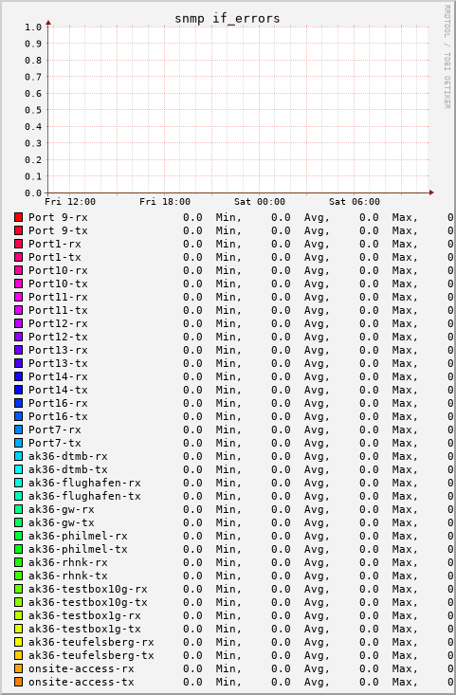Select the 'ak36-flughafen-rx' legend label
The height and width of the screenshot is (695, 456).
coord(84,483)
